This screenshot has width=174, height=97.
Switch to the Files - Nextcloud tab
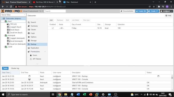77,2
